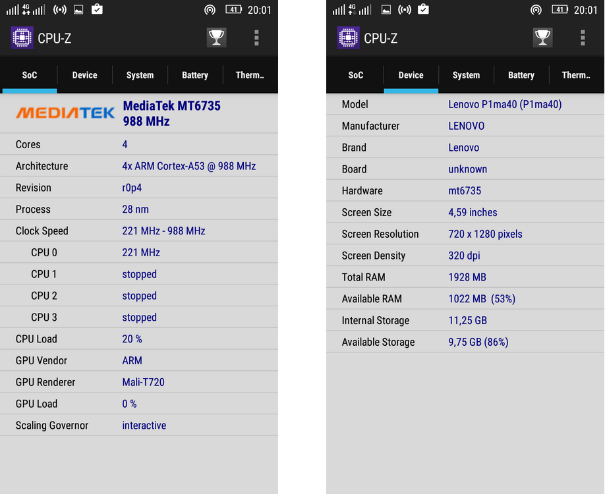
Task: Select the CPU 0 value '221 MHz'
Action: (141, 252)
